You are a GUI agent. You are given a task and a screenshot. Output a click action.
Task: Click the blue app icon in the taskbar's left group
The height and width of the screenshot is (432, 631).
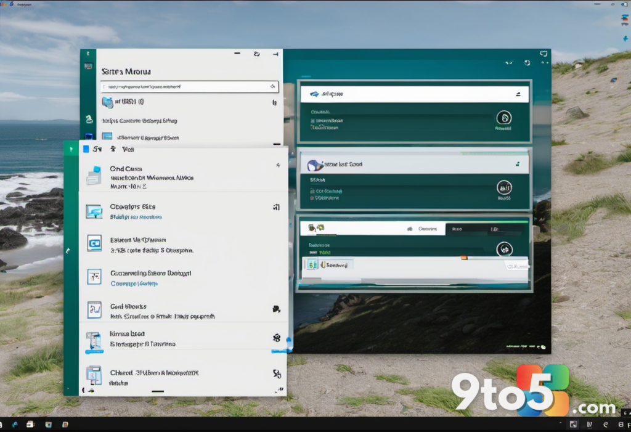pos(15,425)
